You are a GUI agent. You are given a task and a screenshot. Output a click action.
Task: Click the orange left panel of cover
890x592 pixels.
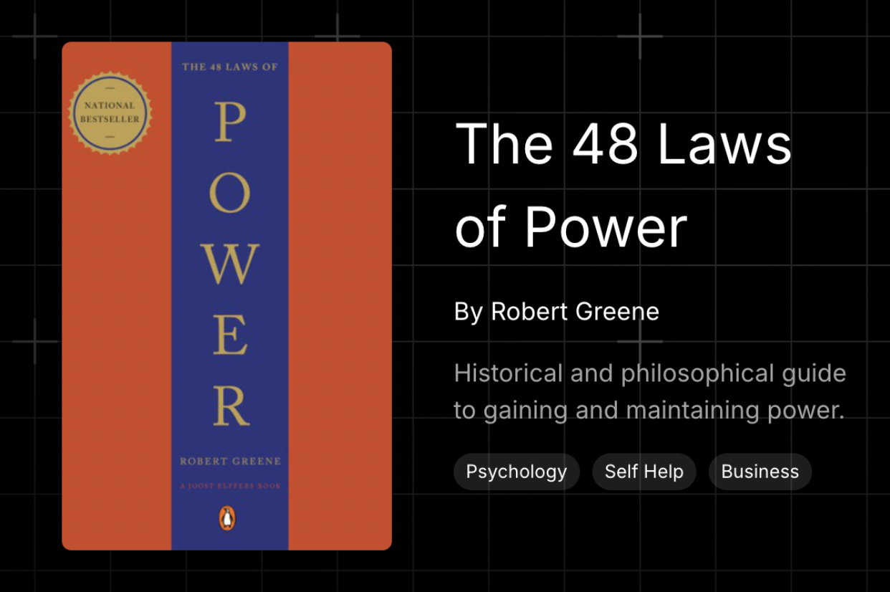(116, 323)
